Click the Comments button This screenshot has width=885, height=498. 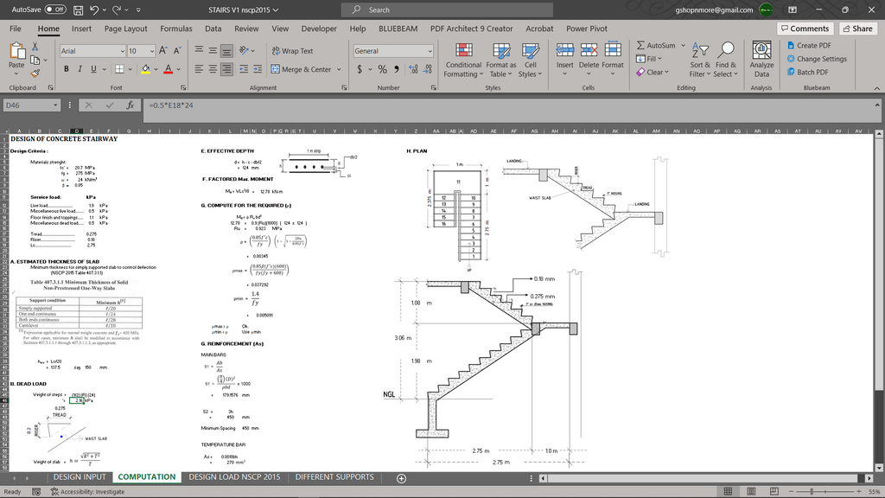pos(805,29)
